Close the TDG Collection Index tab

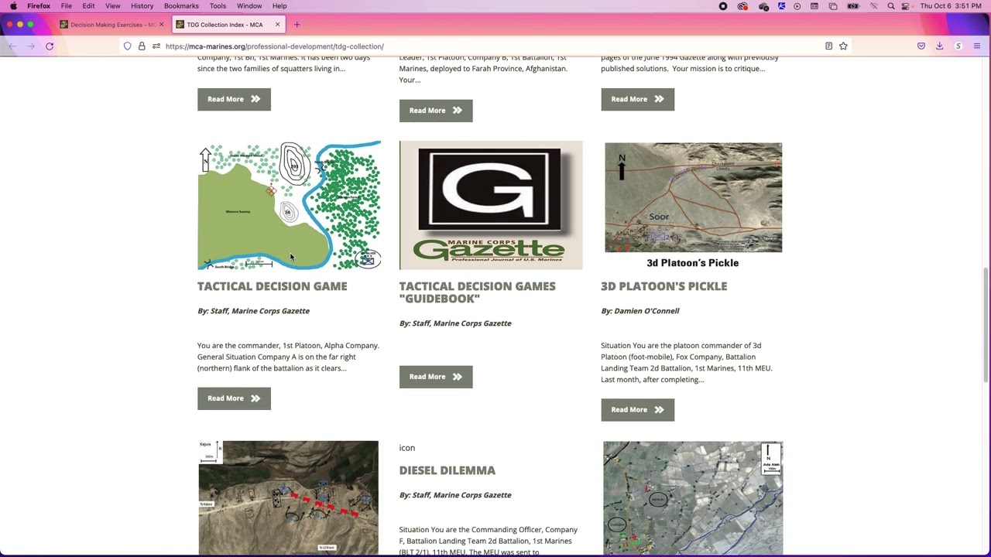point(277,25)
